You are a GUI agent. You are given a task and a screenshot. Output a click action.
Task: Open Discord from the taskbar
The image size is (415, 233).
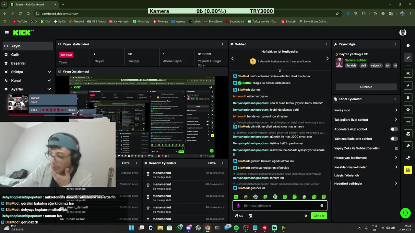[x=189, y=228]
